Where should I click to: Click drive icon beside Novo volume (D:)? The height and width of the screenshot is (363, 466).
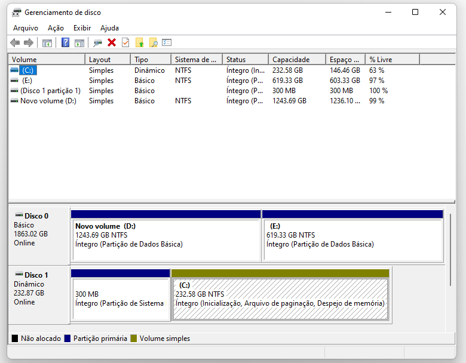[x=14, y=100]
